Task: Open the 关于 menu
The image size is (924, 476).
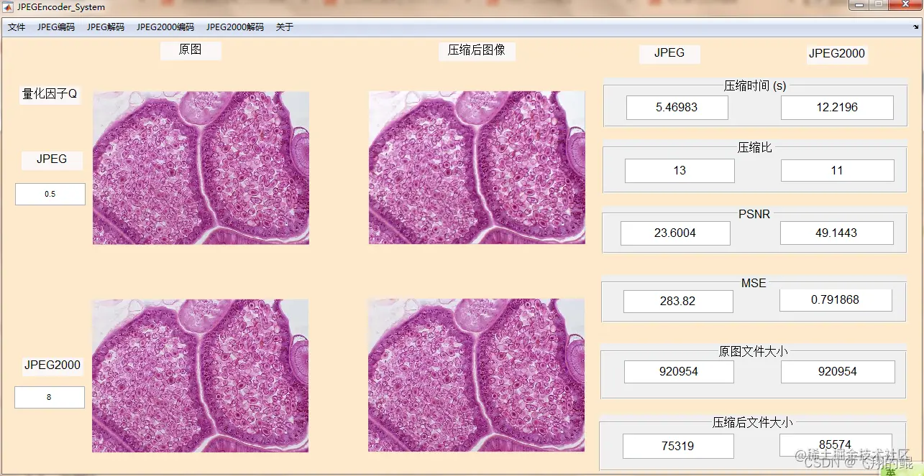Action: click(285, 27)
